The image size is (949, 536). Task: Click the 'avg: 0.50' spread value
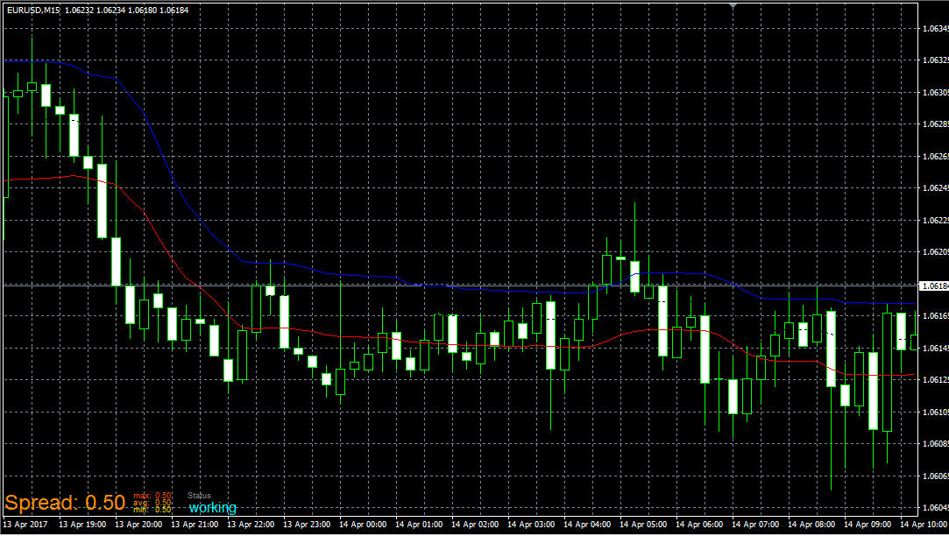pyautogui.click(x=152, y=503)
